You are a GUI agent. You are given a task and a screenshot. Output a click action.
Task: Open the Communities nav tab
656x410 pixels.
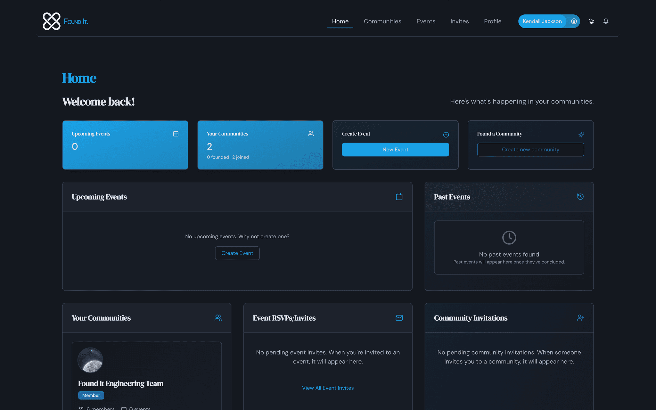pos(382,21)
